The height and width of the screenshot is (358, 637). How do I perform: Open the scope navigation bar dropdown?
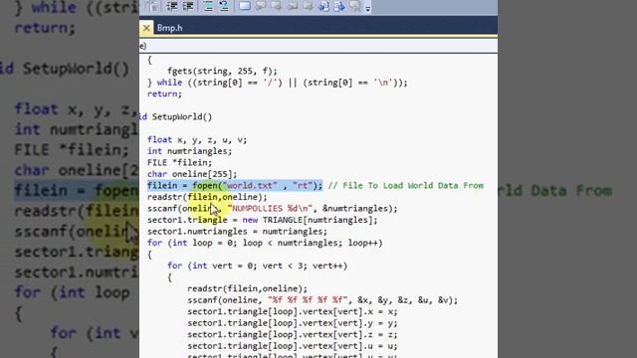coord(318,46)
